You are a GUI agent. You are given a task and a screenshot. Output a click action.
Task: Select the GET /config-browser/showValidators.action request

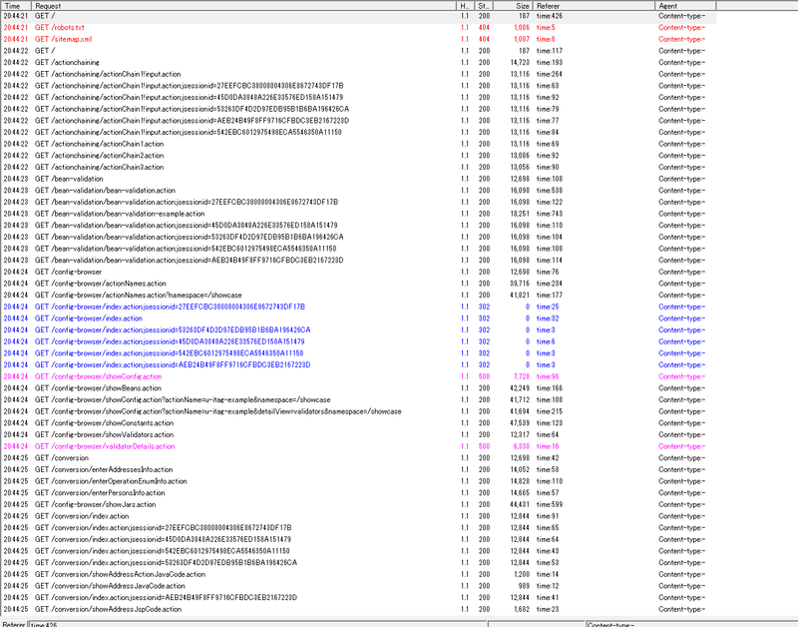(358, 435)
